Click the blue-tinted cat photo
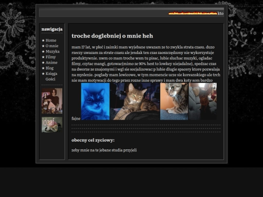263x197 pixels. point(95,101)
